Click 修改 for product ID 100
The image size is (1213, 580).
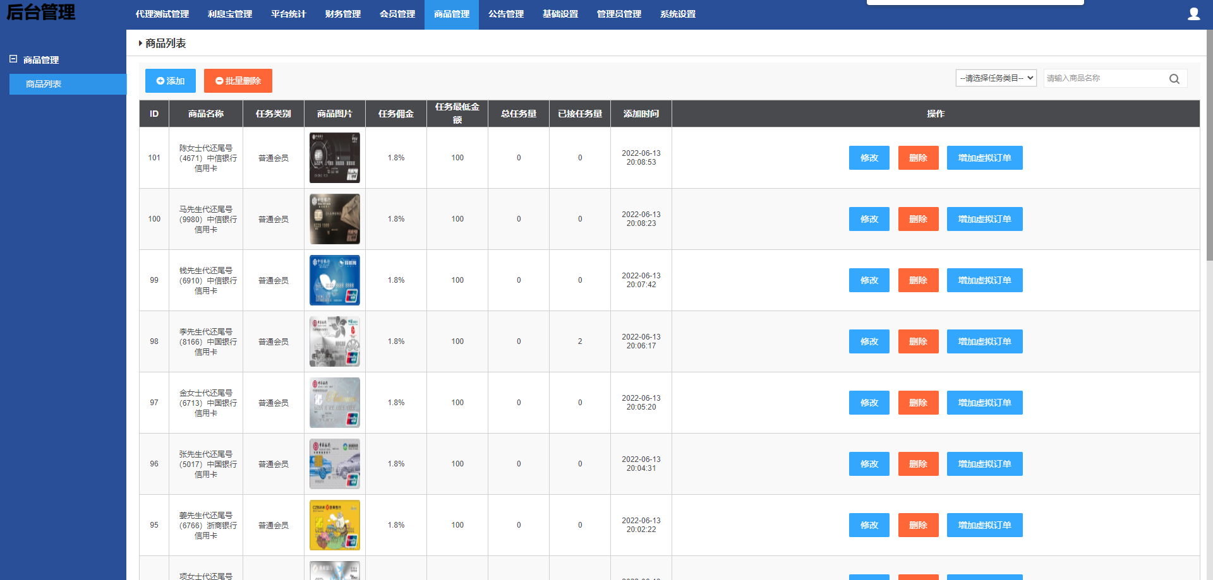(869, 219)
